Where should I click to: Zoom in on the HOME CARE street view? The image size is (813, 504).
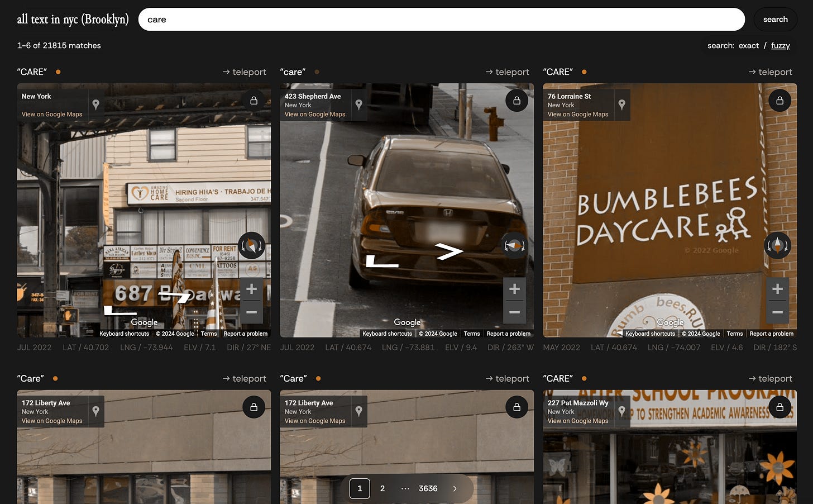(252, 289)
